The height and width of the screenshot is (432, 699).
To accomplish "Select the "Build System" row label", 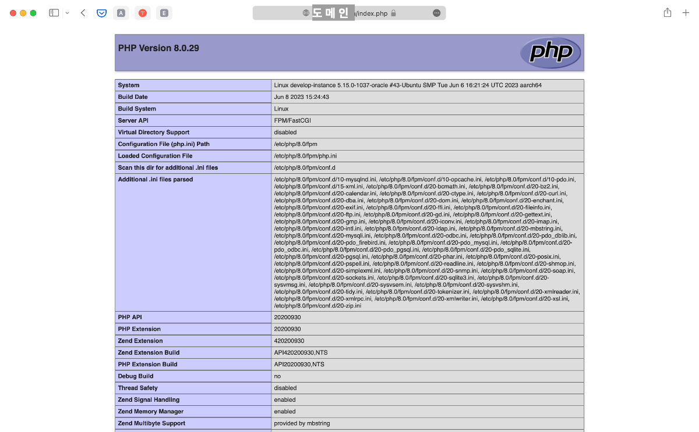I will (137, 109).
